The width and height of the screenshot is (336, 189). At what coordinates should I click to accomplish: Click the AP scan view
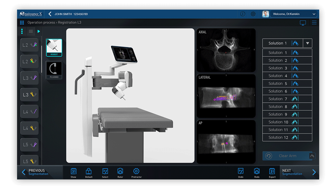pyautogui.click(x=226, y=142)
